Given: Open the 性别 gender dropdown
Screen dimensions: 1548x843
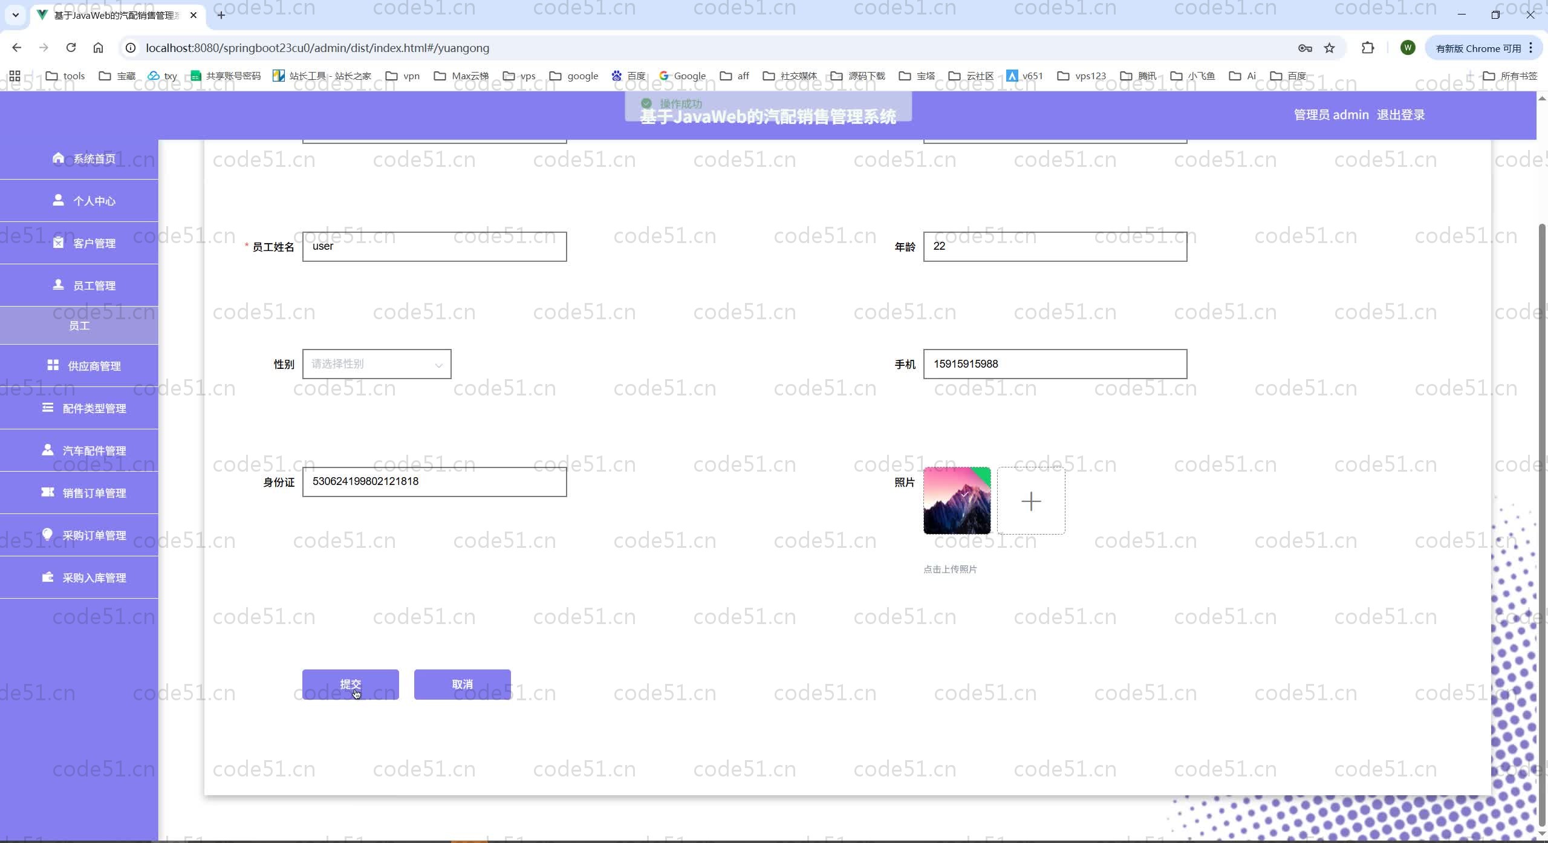Looking at the screenshot, I should pos(377,364).
